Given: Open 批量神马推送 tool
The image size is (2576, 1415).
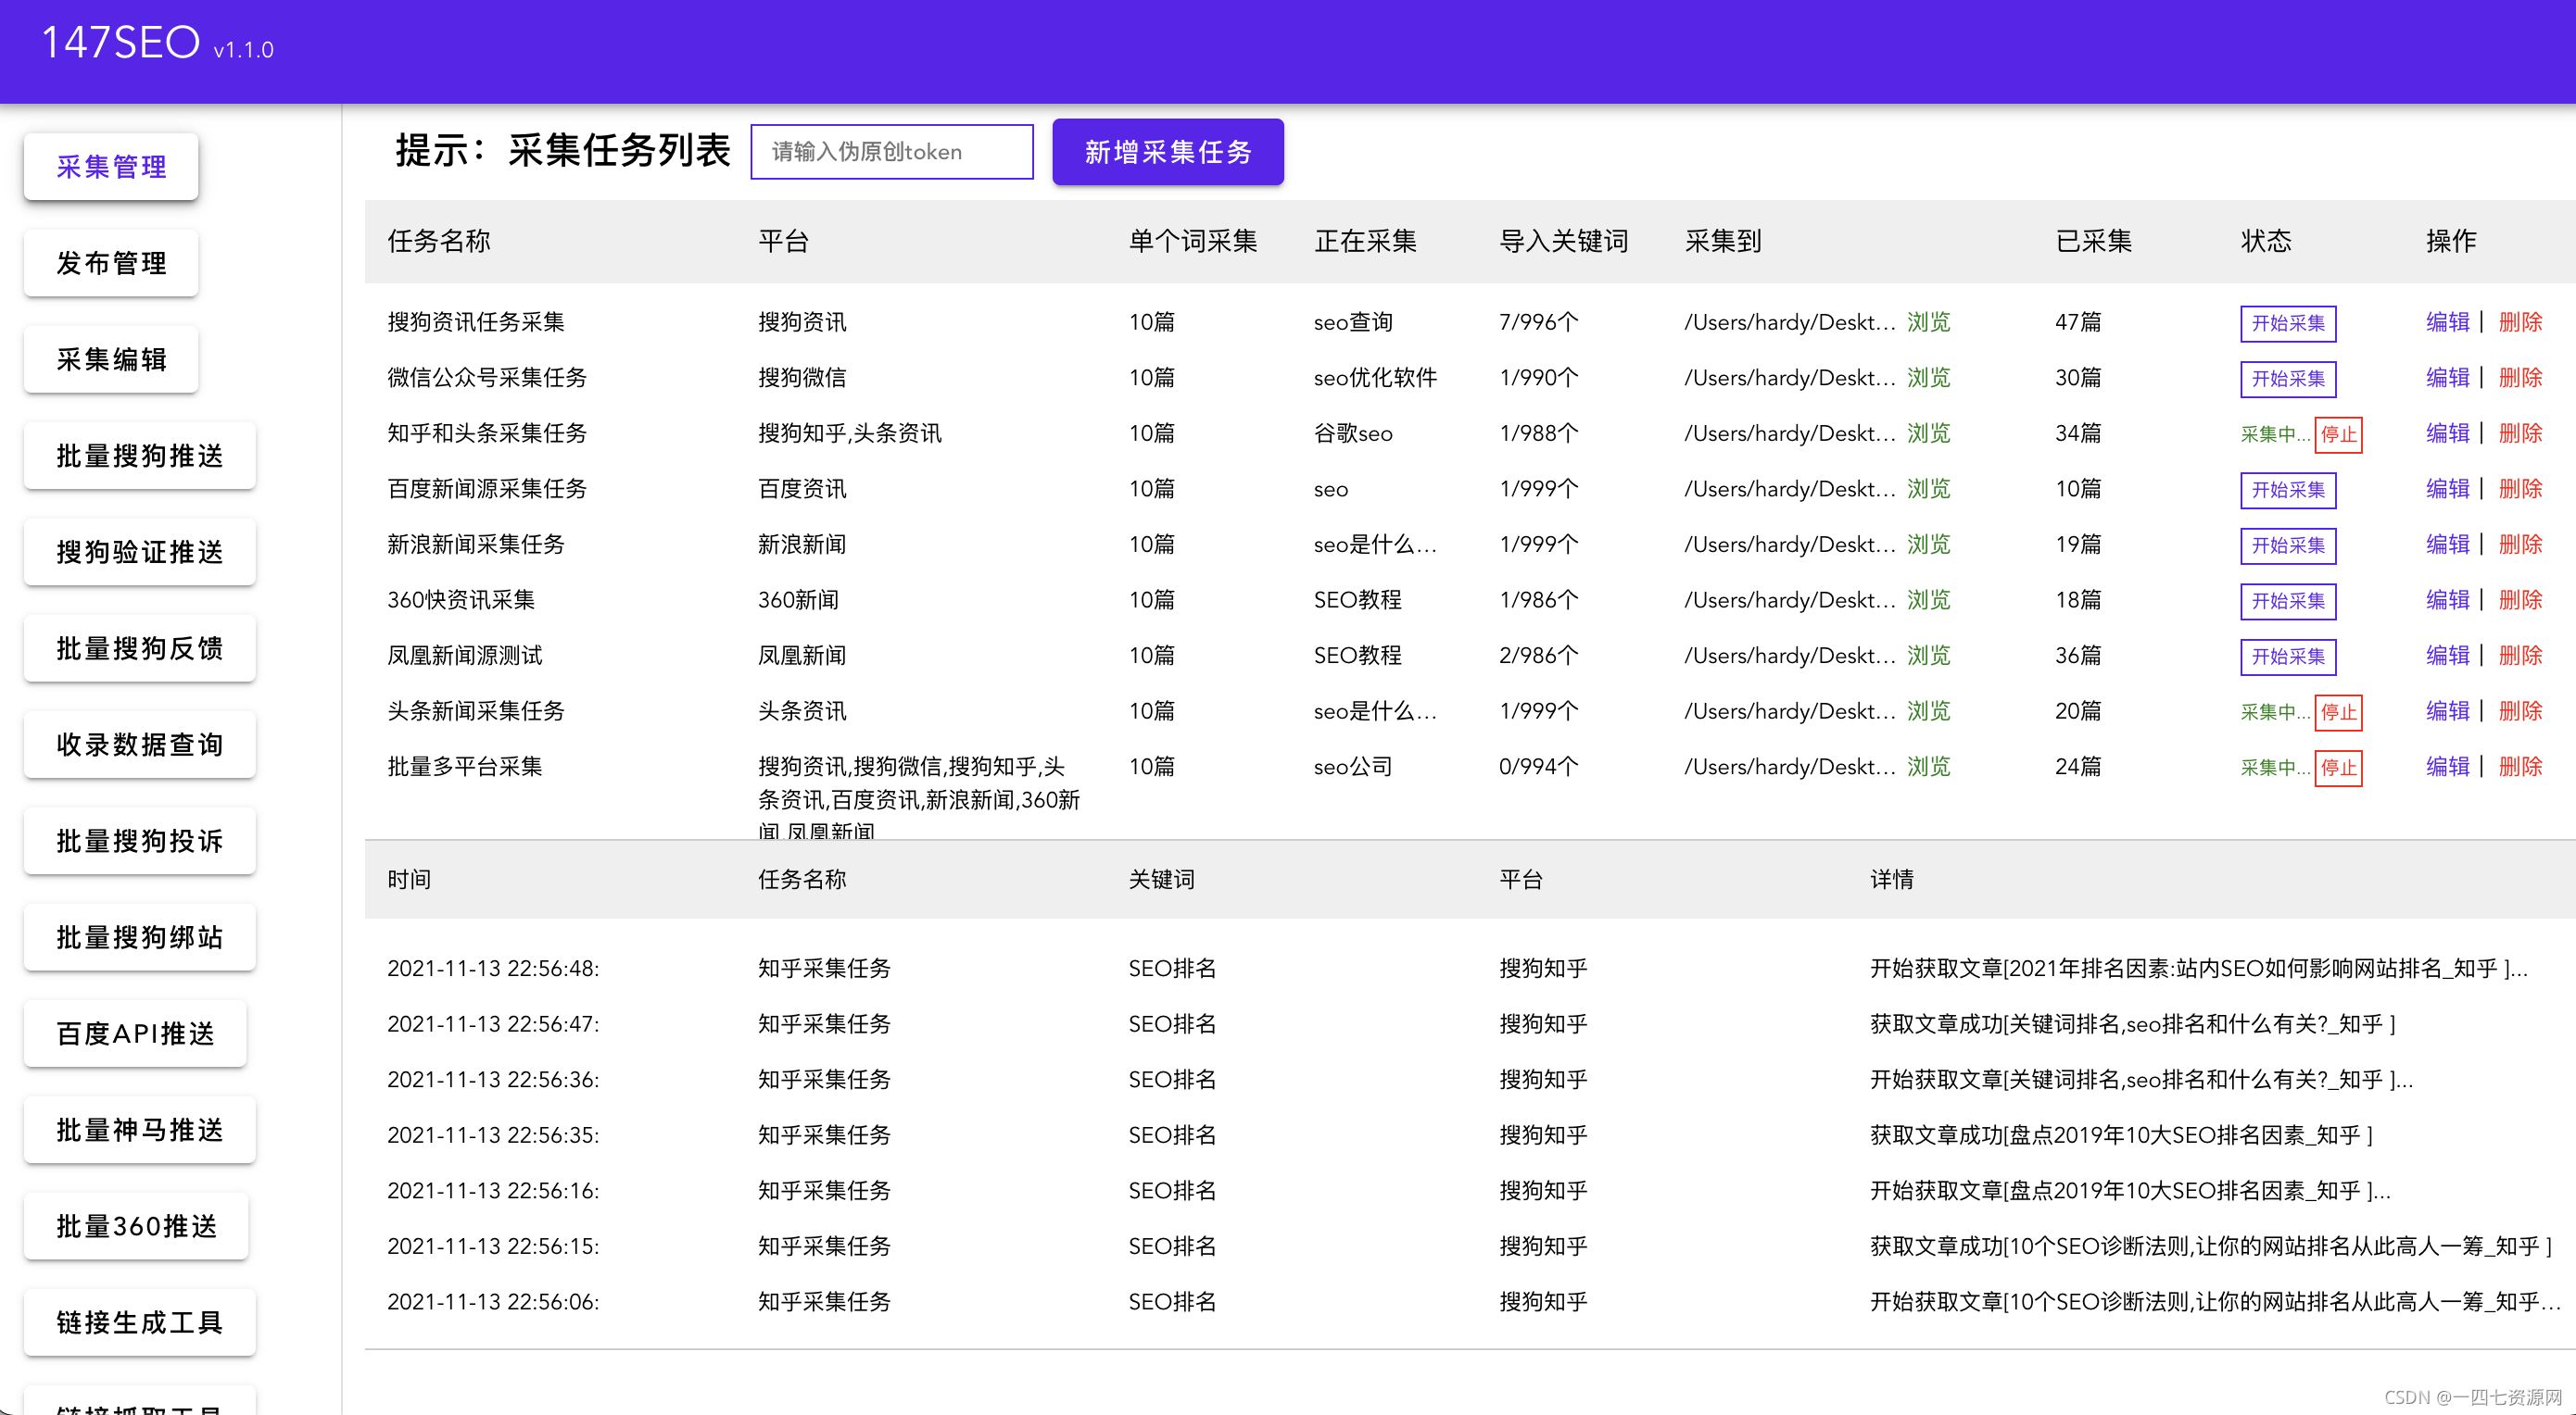Looking at the screenshot, I should pyautogui.click(x=139, y=1128).
